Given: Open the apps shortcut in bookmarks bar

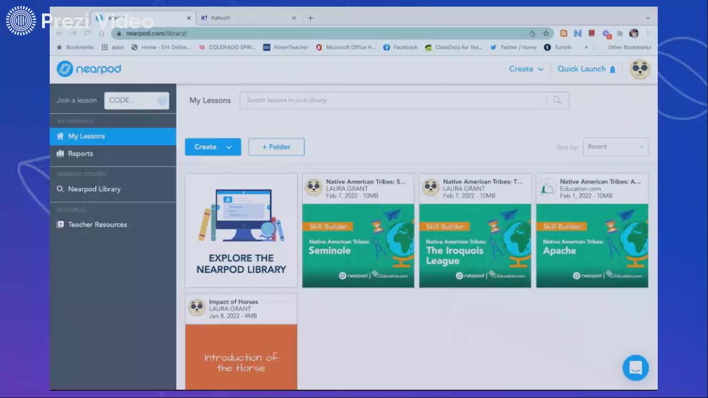Looking at the screenshot, I should [x=113, y=48].
